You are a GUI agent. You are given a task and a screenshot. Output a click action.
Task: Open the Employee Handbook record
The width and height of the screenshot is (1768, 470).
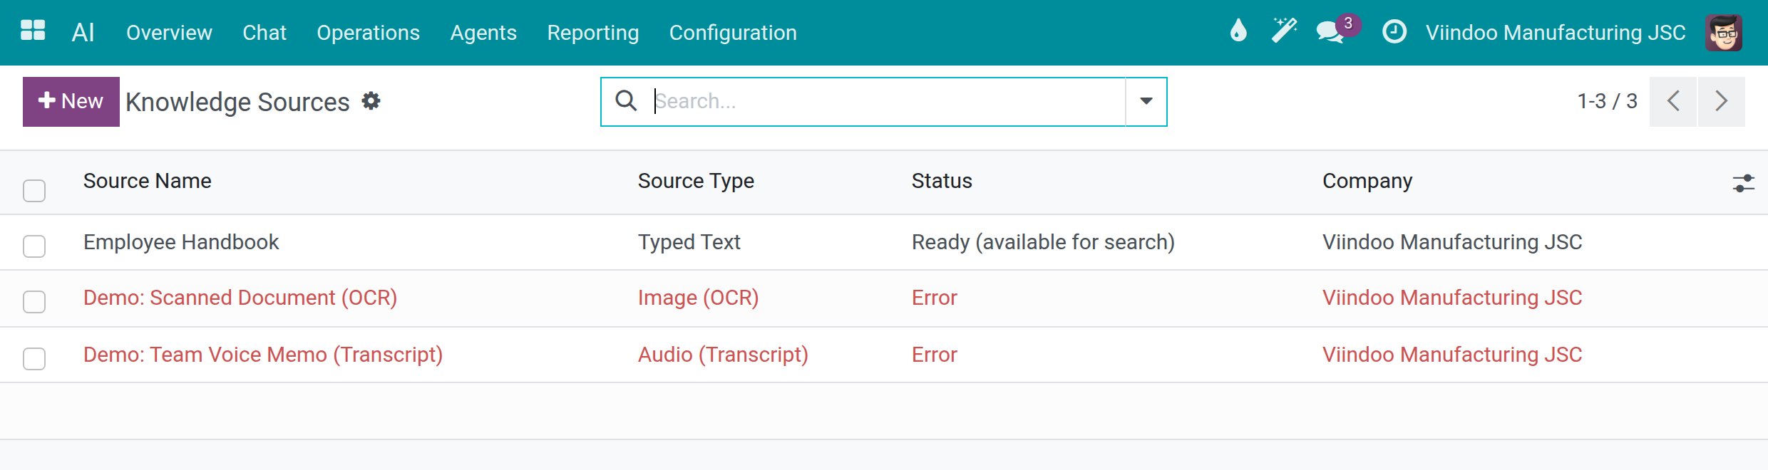(181, 242)
